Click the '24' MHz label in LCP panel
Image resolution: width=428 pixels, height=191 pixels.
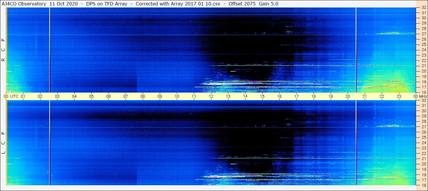pyautogui.click(x=423, y=143)
